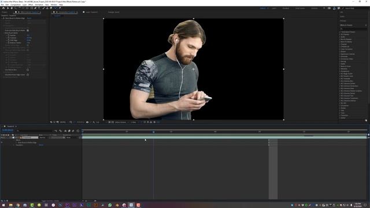
Task: Click the Graph Editor icon in timeline header
Action: (x=78, y=131)
